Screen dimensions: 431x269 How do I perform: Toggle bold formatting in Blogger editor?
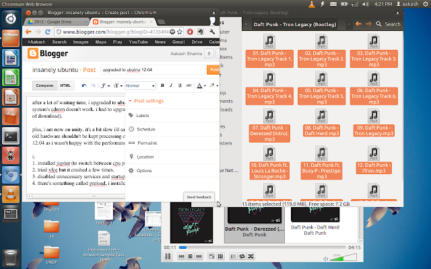click(162, 85)
